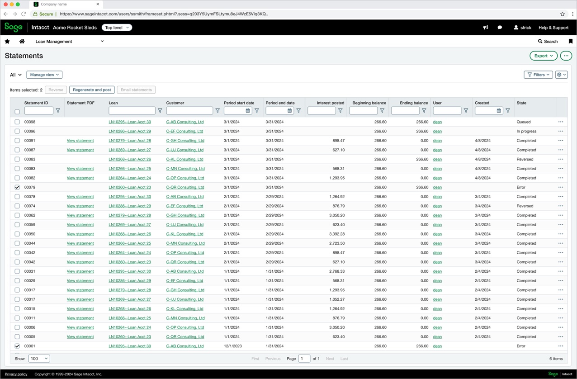
Task: Open row actions ellipsis for statement 00098
Action: [x=561, y=122]
